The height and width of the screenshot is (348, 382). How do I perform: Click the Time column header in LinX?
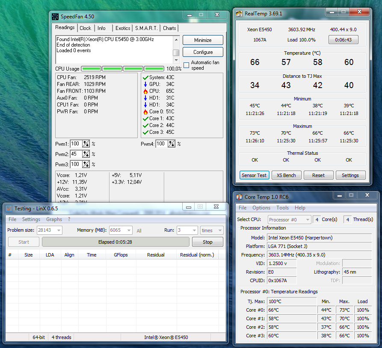[92, 255]
